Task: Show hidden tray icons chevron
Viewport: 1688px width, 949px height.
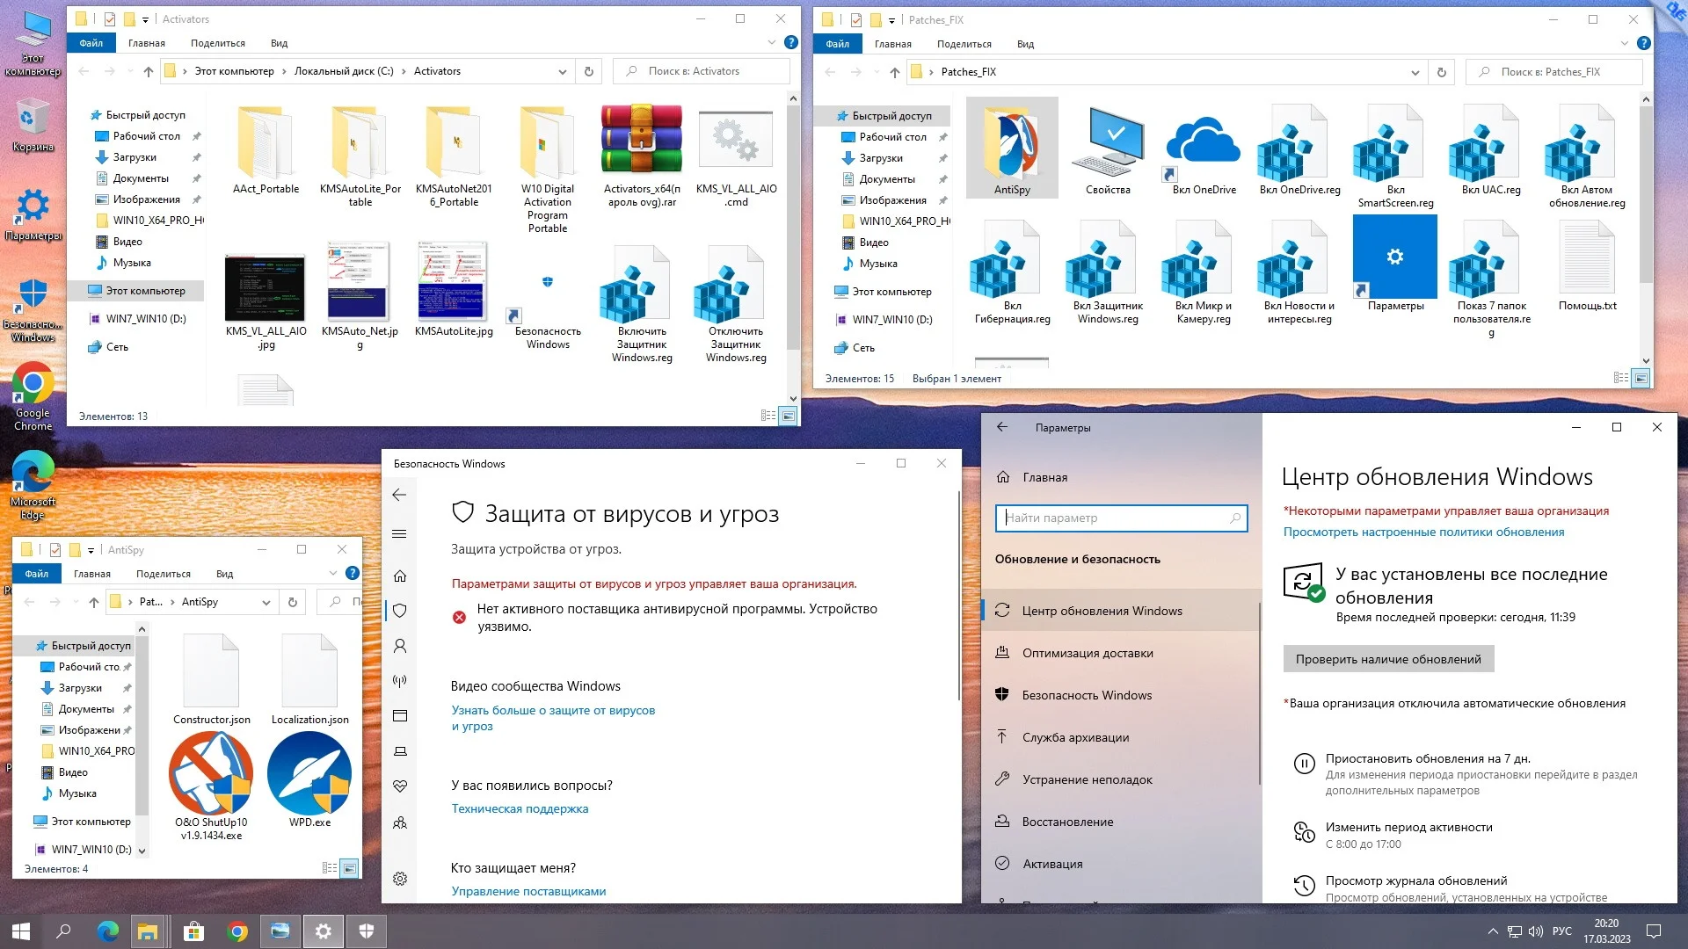Action: click(1493, 931)
